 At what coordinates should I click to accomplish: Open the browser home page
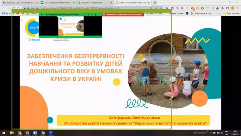click(x=18, y=8)
